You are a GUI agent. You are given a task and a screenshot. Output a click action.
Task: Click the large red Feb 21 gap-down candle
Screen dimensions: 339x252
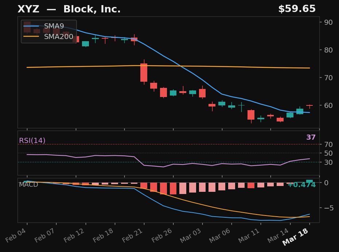pos(144,73)
